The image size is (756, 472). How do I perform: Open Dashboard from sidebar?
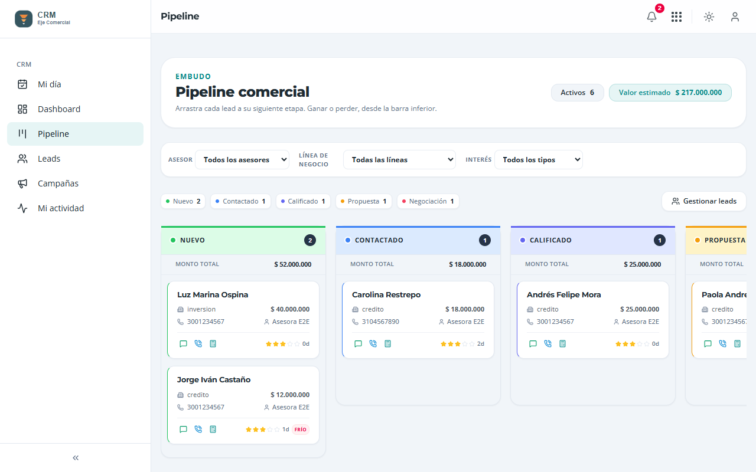tap(75, 109)
